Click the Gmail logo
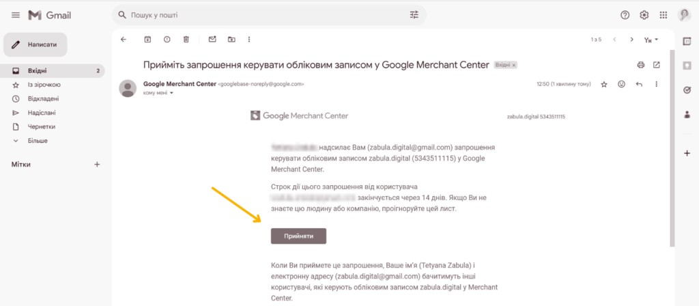This screenshot has height=306, width=699. click(x=49, y=15)
